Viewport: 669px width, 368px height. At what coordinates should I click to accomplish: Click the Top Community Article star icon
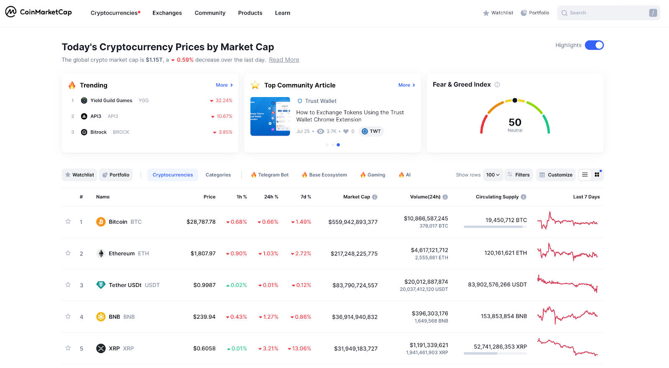point(255,85)
